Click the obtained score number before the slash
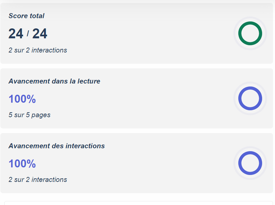This screenshot has width=275, height=205. pos(16,34)
